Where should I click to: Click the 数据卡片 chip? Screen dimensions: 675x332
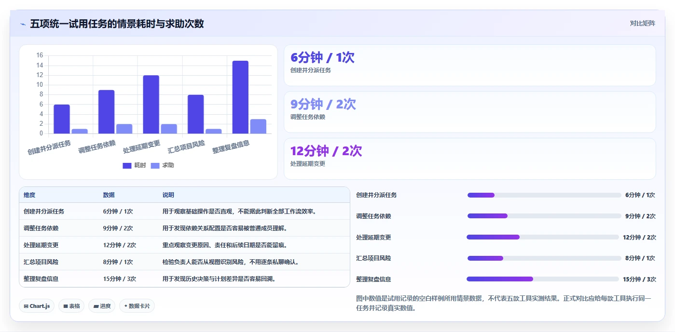(137, 306)
